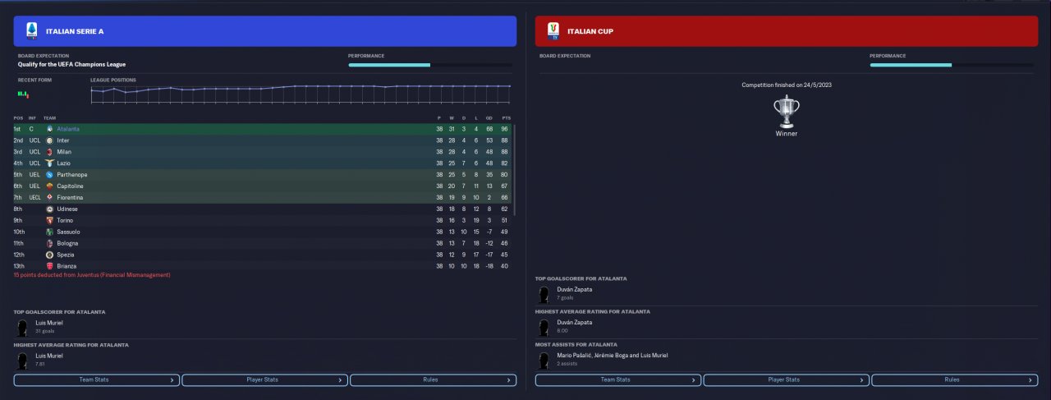1051x400 pixels.
Task: Click the league positions history graph
Action: [x=301, y=93]
